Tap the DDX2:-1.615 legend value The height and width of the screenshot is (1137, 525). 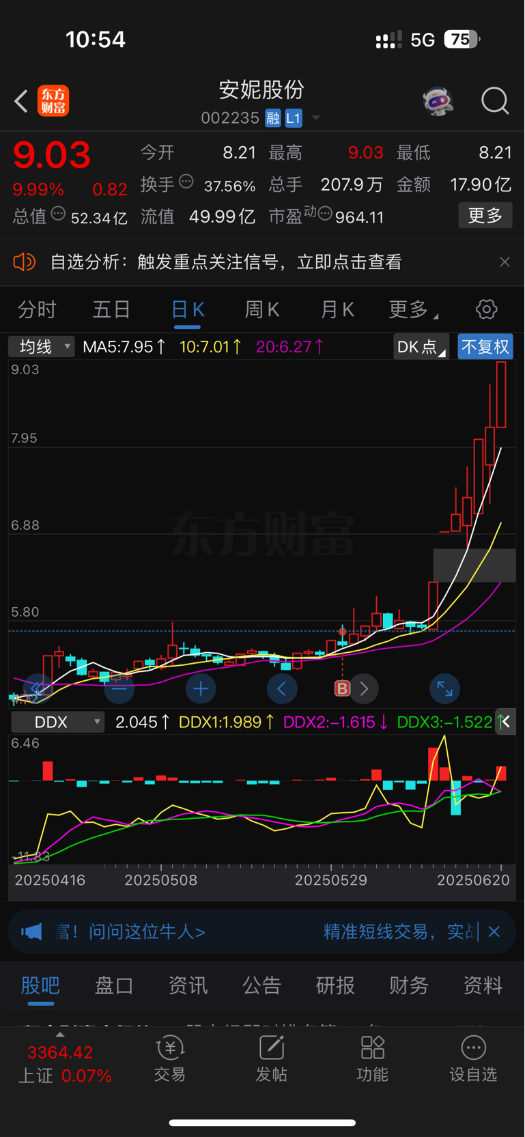(x=336, y=722)
